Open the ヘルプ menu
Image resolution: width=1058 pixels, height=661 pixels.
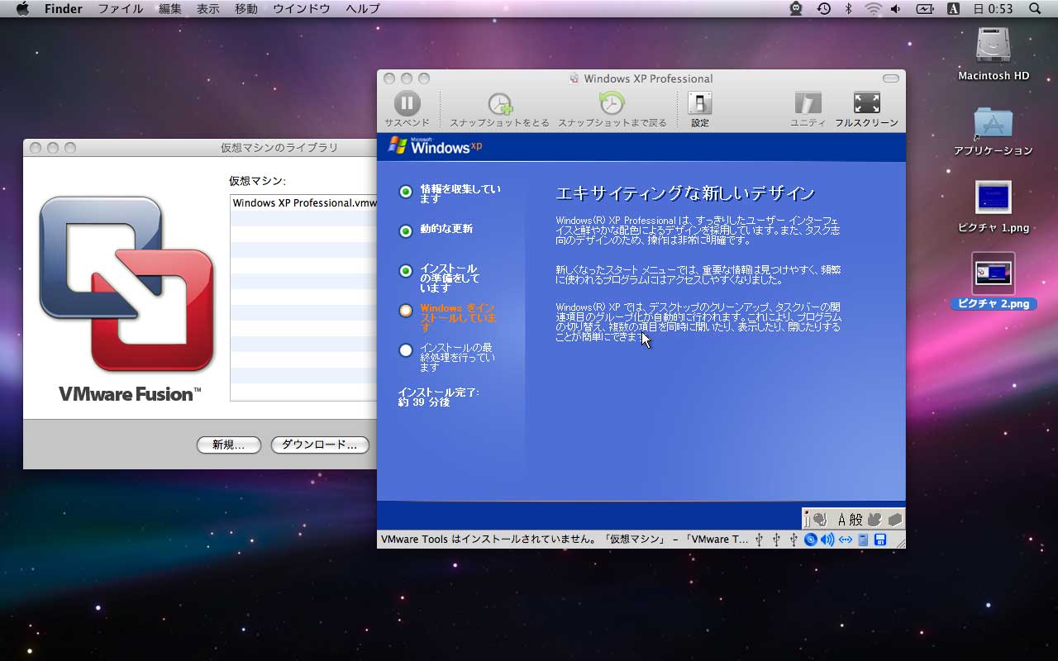[363, 8]
